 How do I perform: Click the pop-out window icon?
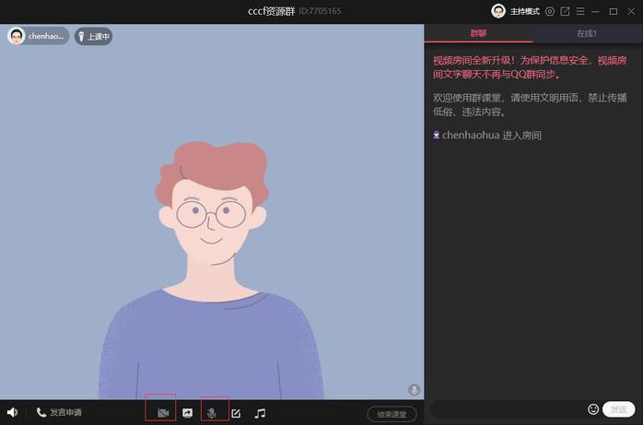(565, 11)
